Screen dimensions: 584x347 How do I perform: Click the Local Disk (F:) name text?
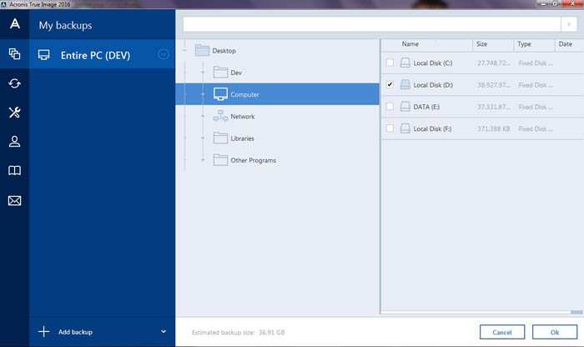[432, 128]
